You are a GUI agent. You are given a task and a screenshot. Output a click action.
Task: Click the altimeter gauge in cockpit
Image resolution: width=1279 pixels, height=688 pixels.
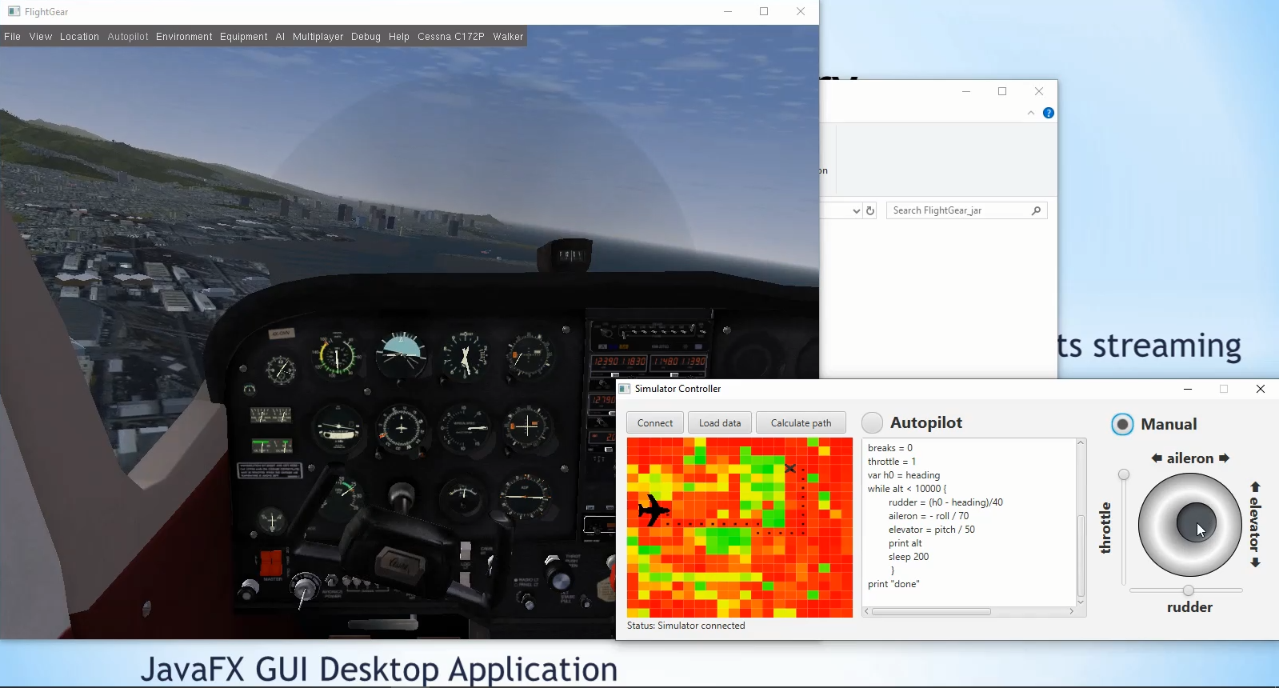[x=466, y=355]
